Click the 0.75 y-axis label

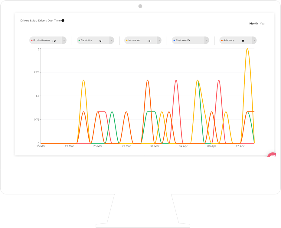37,120
